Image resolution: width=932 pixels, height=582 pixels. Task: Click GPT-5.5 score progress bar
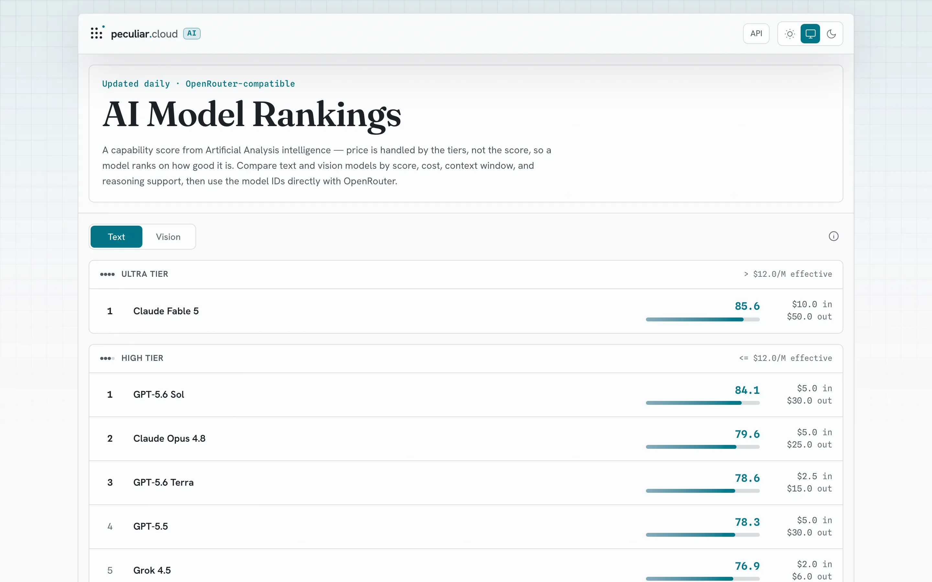click(703, 535)
